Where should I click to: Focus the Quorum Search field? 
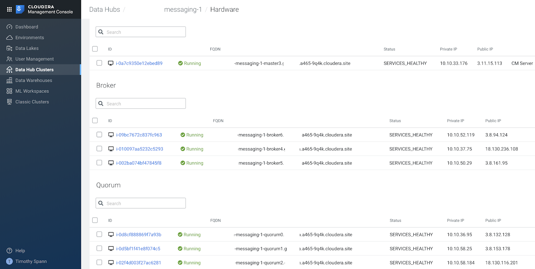tap(141, 203)
